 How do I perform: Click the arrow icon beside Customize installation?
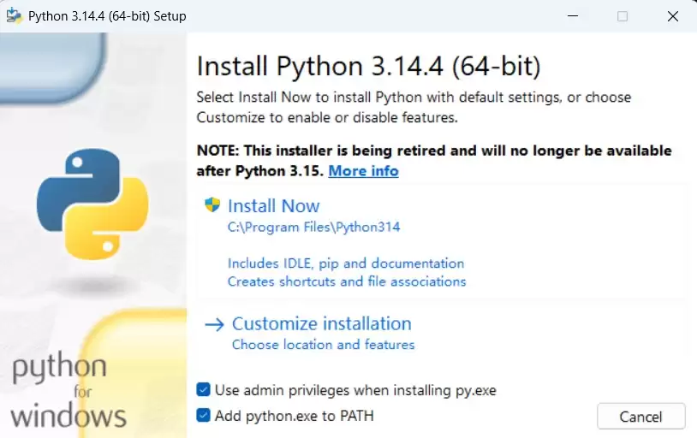214,325
